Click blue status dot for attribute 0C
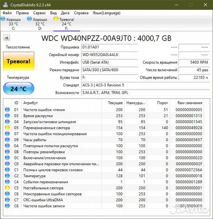 [7, 158]
